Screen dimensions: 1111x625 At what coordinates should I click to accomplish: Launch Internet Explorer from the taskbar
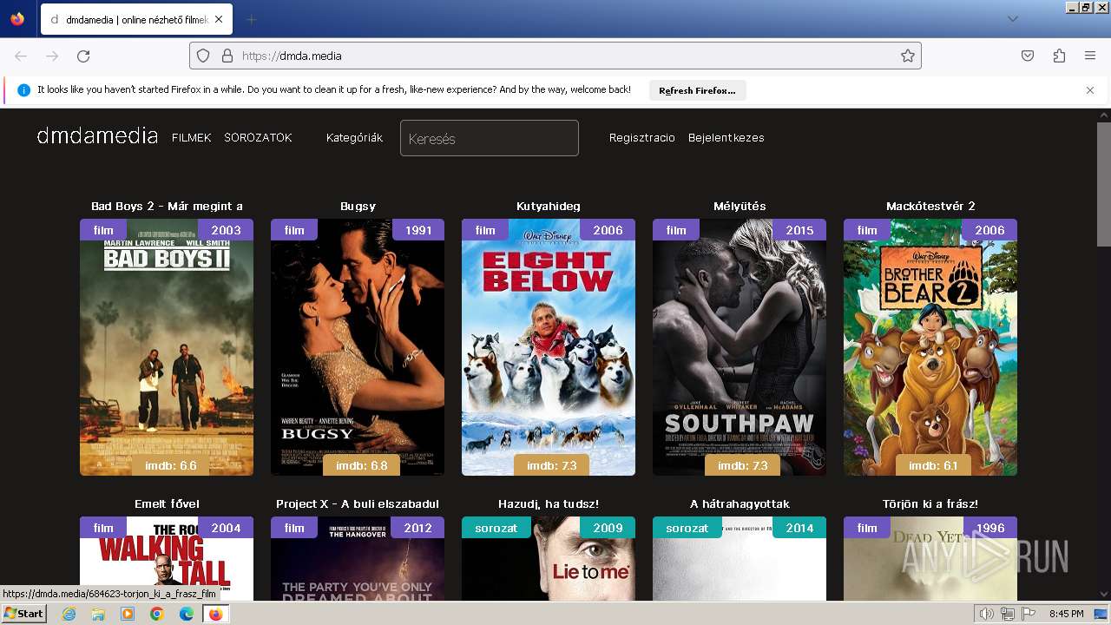69,614
